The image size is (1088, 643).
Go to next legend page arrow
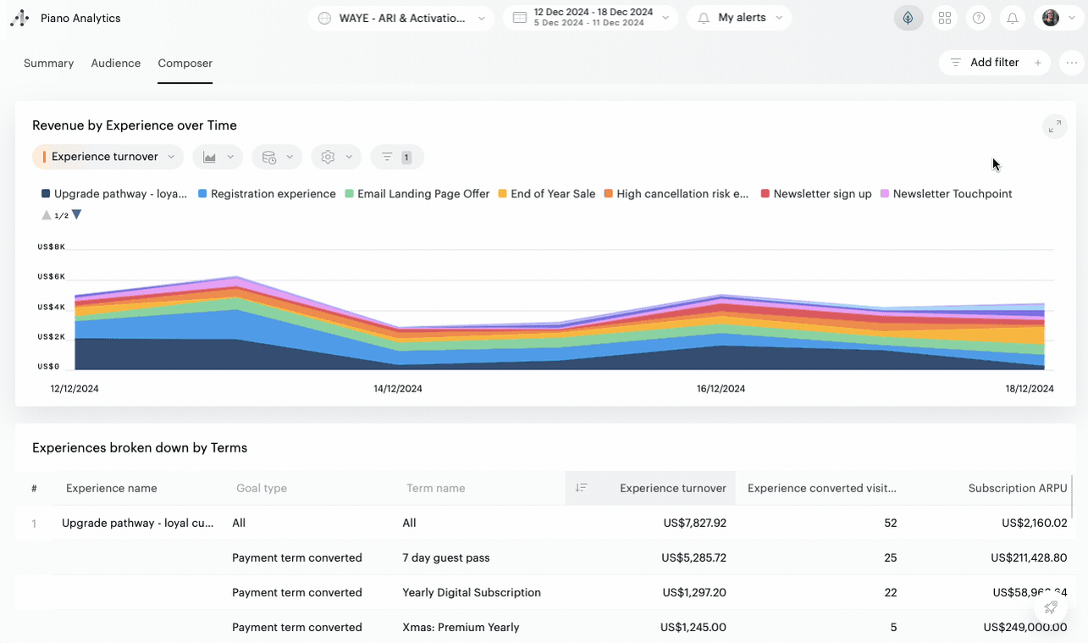coord(77,215)
